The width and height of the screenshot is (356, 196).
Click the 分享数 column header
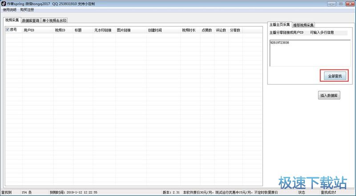235,30
